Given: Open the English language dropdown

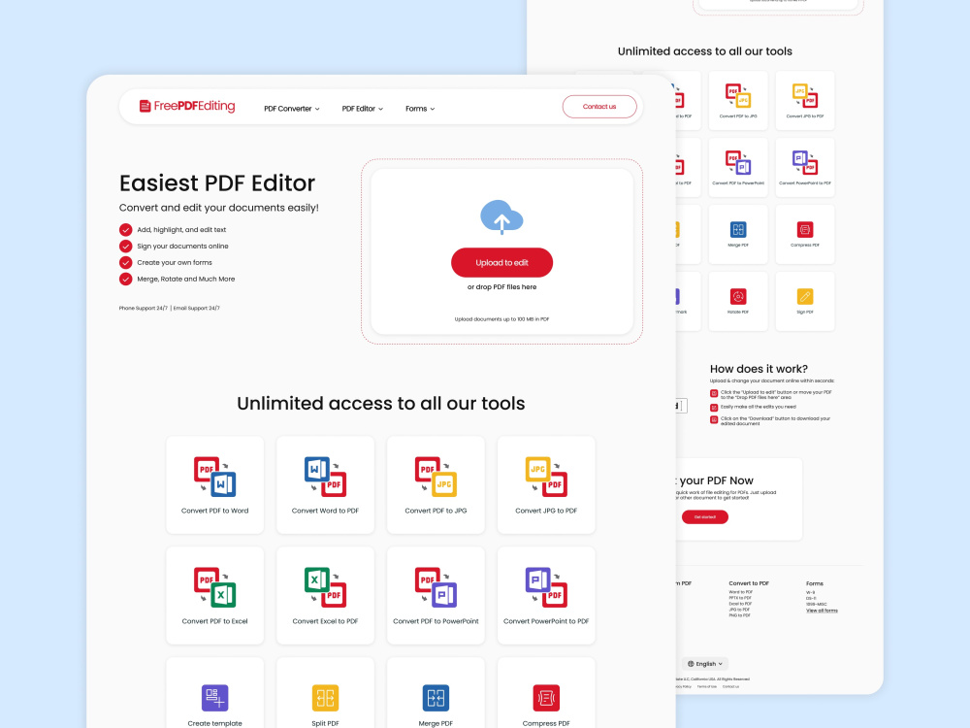Looking at the screenshot, I should [x=704, y=664].
